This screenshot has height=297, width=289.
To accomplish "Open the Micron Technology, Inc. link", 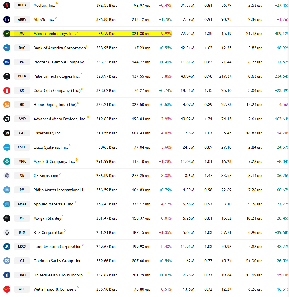I will pyautogui.click(x=54, y=34).
